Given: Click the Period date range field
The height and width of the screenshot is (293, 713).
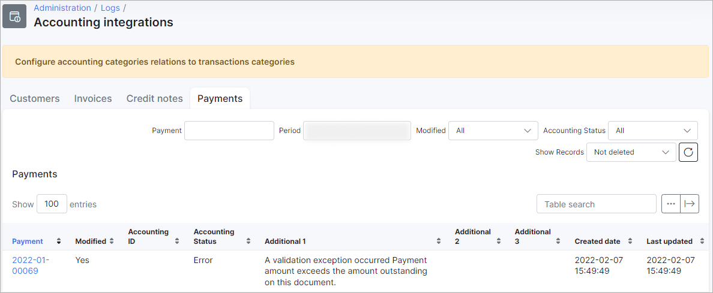Looking at the screenshot, I should click(x=357, y=131).
